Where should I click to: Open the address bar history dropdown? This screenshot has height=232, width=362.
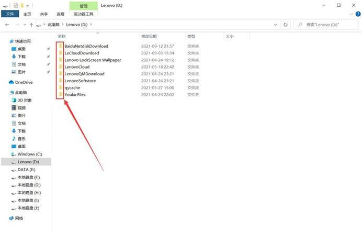[x=276, y=25]
